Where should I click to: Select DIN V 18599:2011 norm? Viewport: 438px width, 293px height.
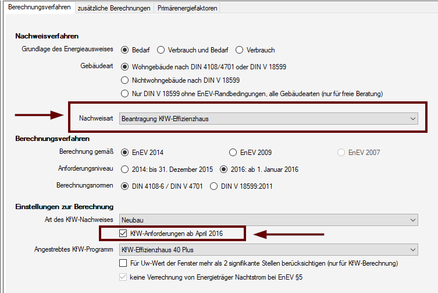[213, 186]
